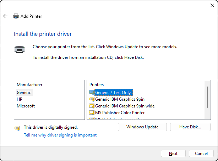Viewport: 218px width, 161px height.
Task: Cancel the printer installation
Action: (x=201, y=153)
